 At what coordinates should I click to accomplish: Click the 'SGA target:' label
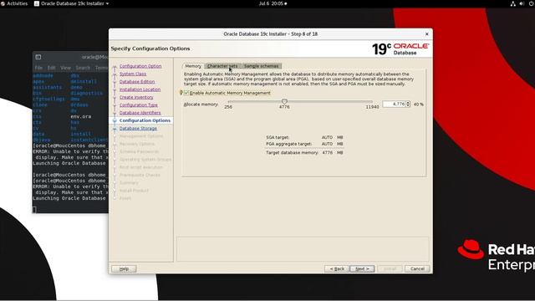[x=278, y=137]
